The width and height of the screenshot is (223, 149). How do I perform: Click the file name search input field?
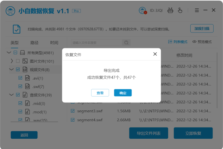[x=97, y=43]
